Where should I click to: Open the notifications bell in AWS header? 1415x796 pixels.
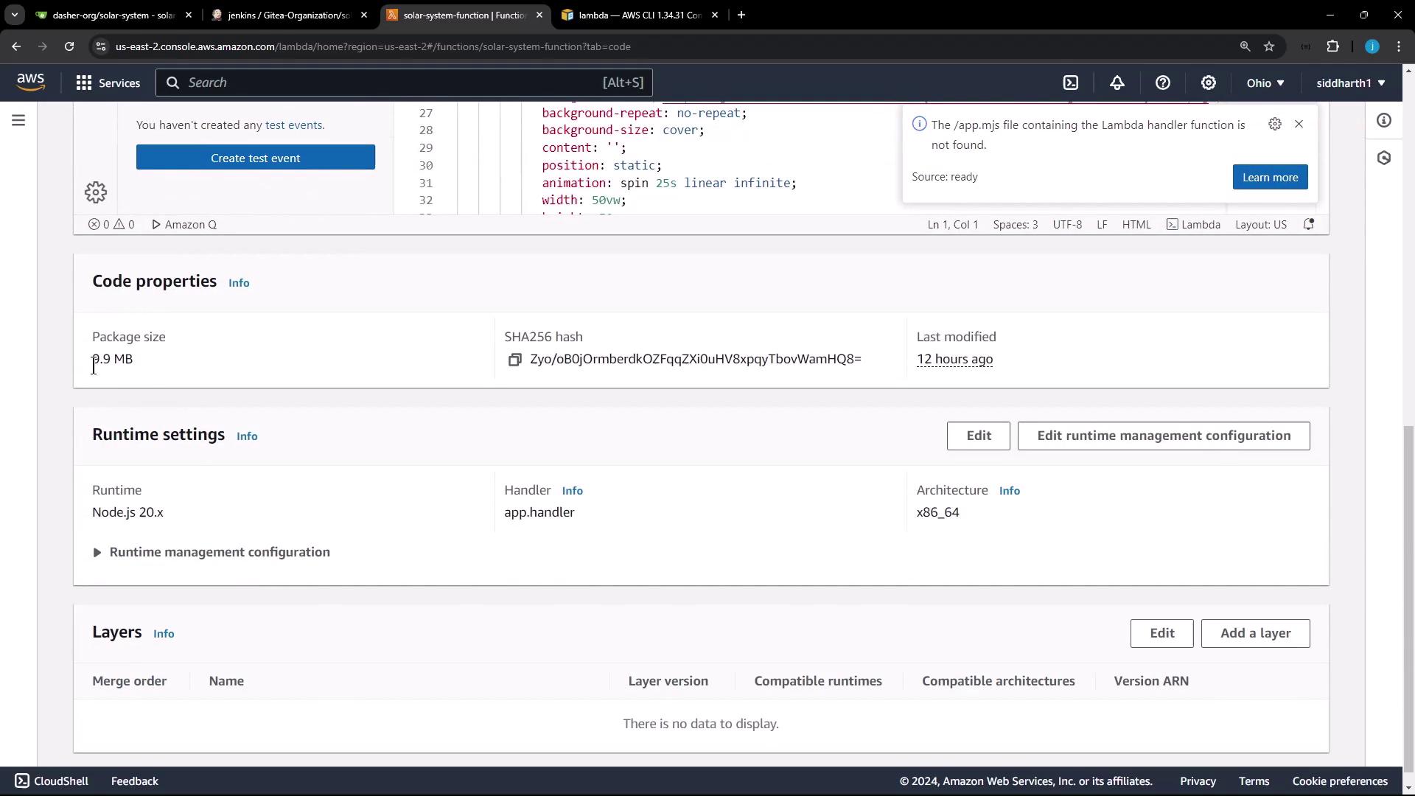point(1117,83)
